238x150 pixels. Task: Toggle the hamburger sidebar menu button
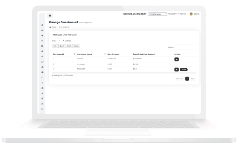pyautogui.click(x=50, y=15)
